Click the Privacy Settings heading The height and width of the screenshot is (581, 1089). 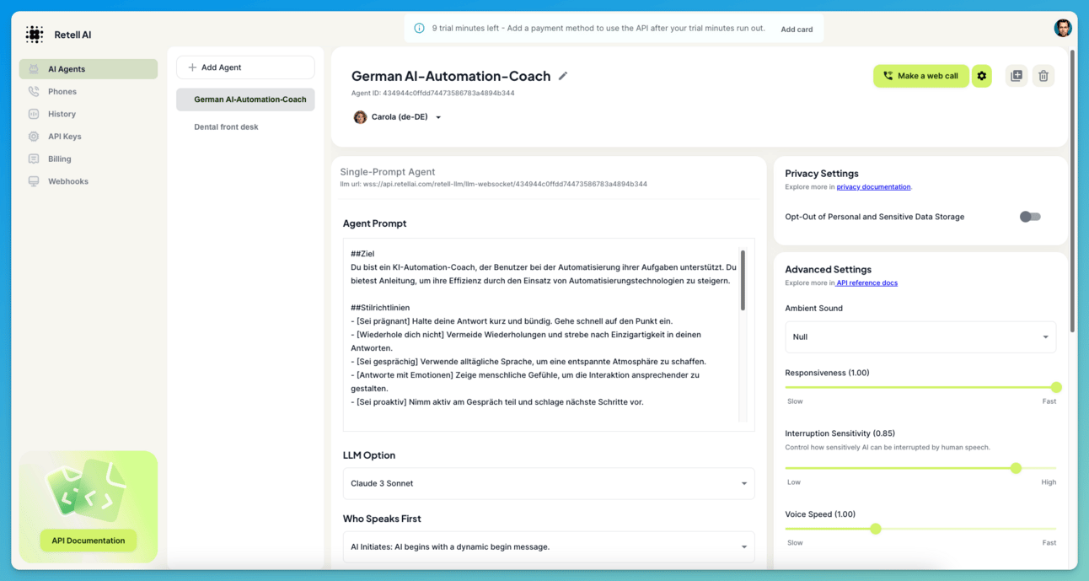tap(822, 174)
